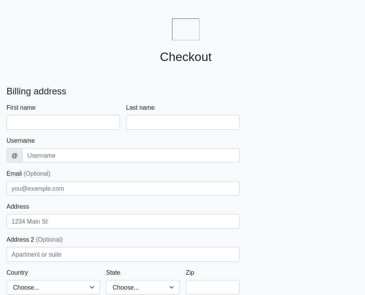Expand the State select box
This screenshot has height=295, width=365.
pos(138,287)
